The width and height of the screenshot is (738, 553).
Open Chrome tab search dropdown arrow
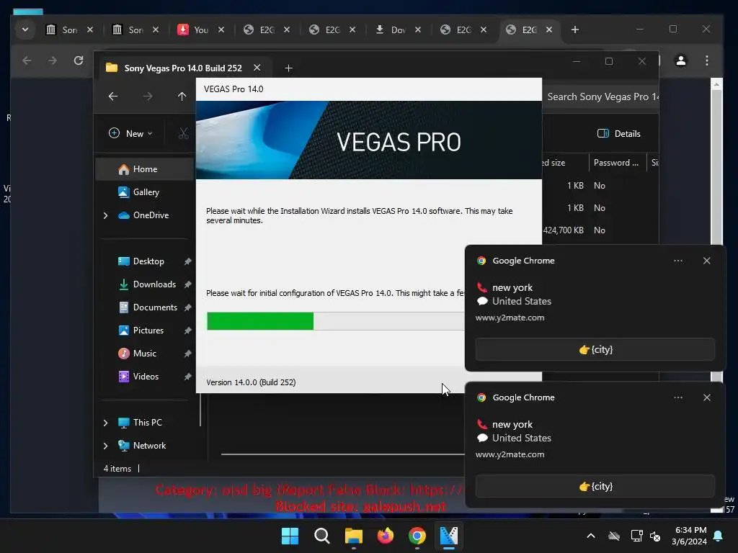[25, 30]
